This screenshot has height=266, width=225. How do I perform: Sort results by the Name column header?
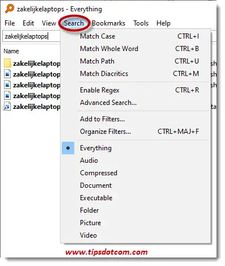pos(11,51)
